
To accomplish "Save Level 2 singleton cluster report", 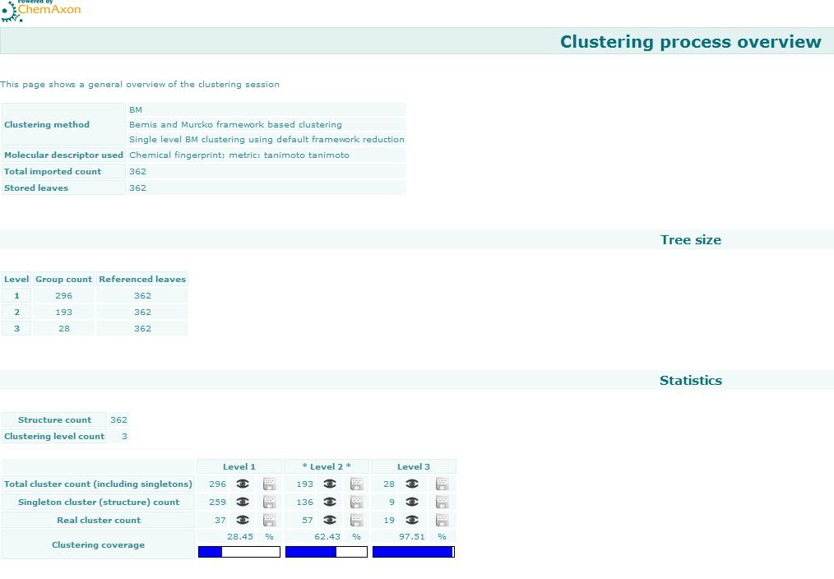I will coord(356,502).
